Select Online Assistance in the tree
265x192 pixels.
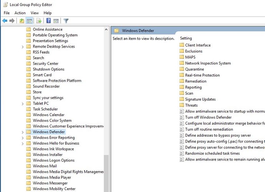tap(48, 29)
